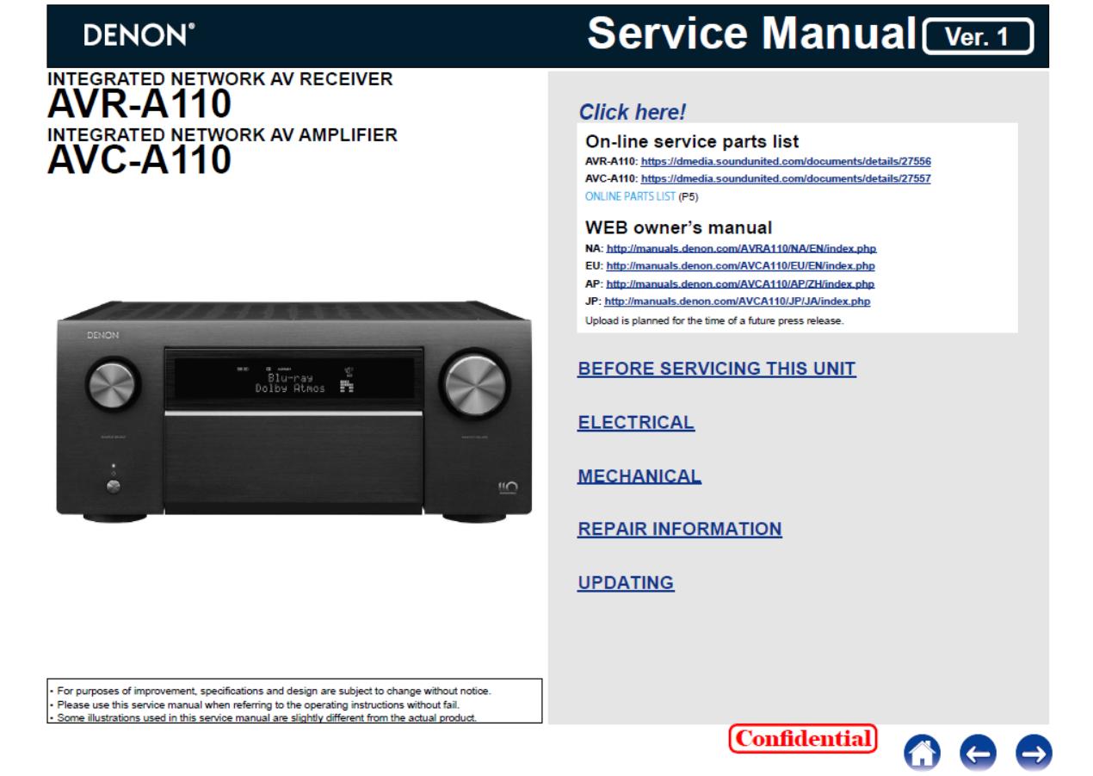Open the EU web owner's manual link

pyautogui.click(x=741, y=265)
